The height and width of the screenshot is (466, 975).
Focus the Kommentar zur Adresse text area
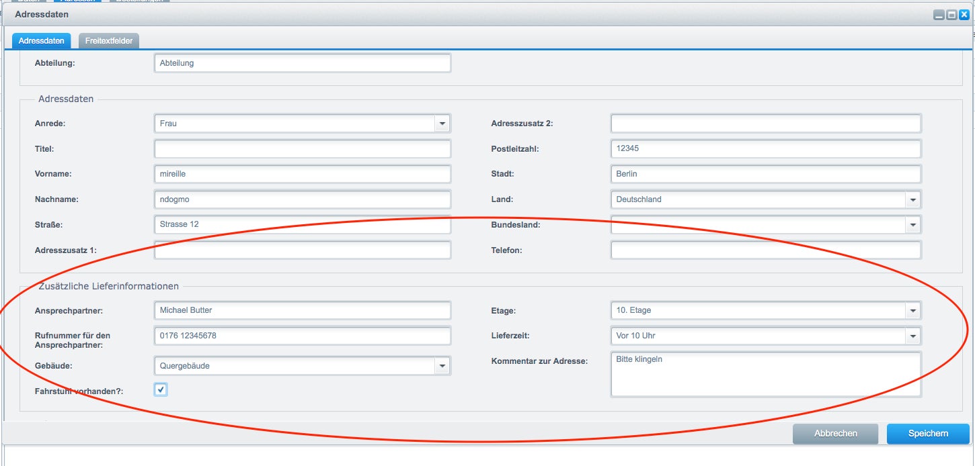click(766, 374)
